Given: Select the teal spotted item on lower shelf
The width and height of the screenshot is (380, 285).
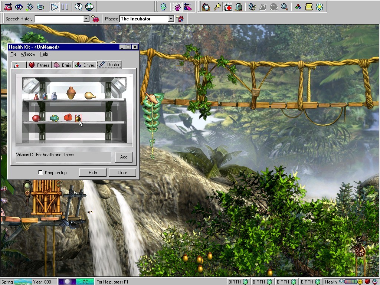Looking at the screenshot, I should coord(54,118).
